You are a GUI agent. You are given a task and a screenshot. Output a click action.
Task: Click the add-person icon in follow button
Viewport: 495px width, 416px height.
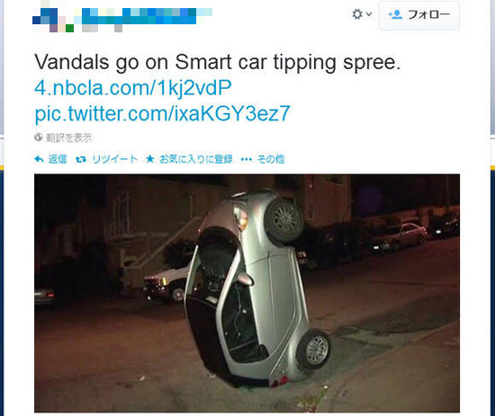coord(395,14)
